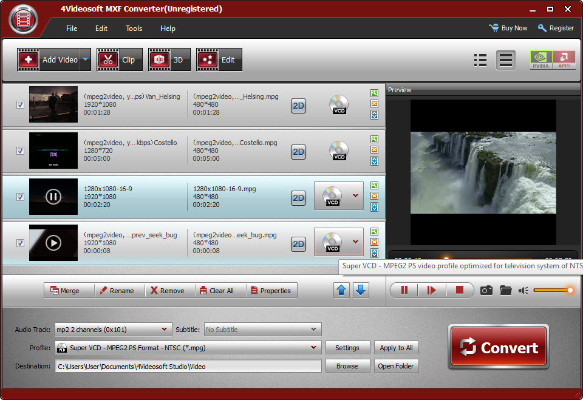This screenshot has height=400, width=583.
Task: Pause the 1280x1080-16-9 thumbnail preview
Action: pyautogui.click(x=53, y=197)
